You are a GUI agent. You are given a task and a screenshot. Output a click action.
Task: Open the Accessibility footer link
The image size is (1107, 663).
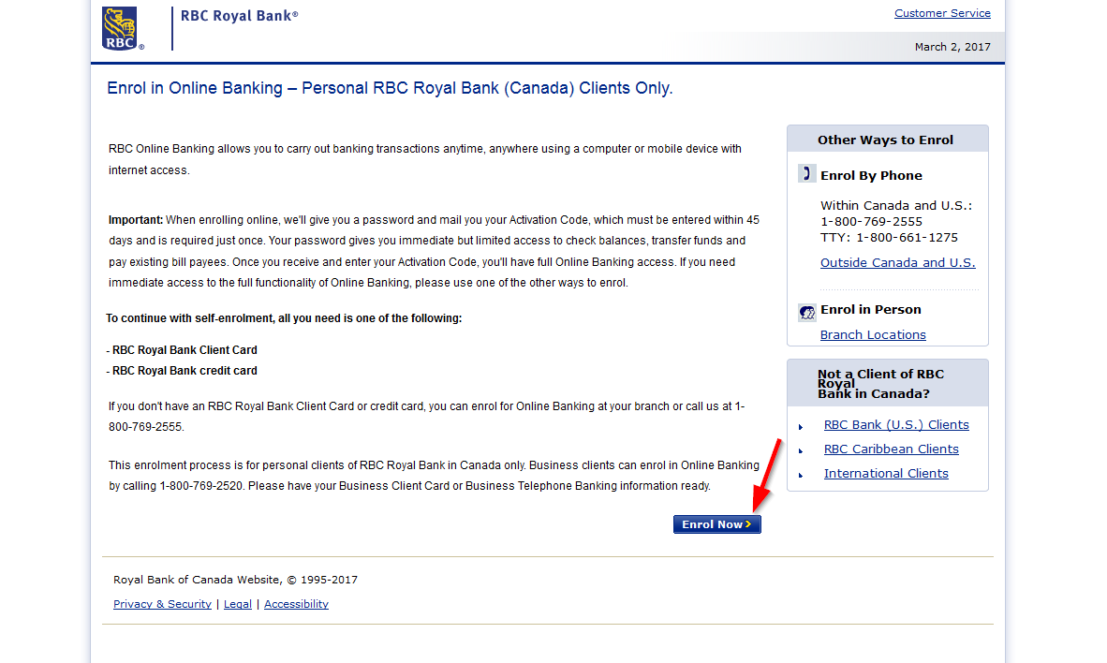tap(297, 604)
